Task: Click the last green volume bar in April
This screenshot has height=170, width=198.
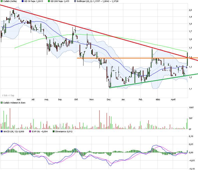Action: point(187,124)
